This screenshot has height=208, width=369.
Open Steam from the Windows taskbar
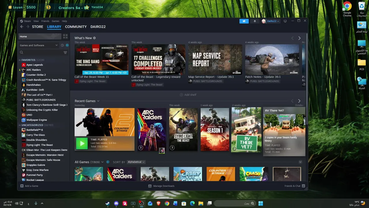coord(108,203)
